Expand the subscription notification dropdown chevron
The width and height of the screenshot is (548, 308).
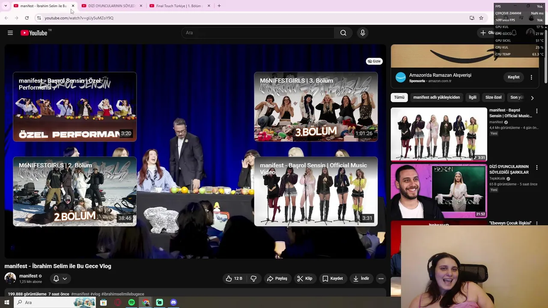point(65,278)
